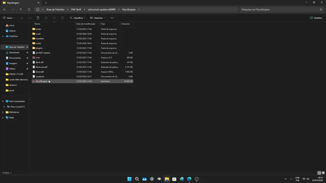Select the PsychEngine tab
326x183 pixels.
click(21, 3)
